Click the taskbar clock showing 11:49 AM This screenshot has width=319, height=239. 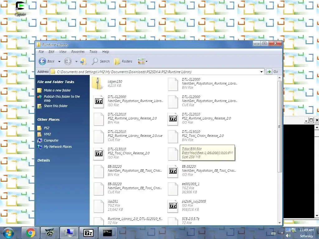click(307, 230)
